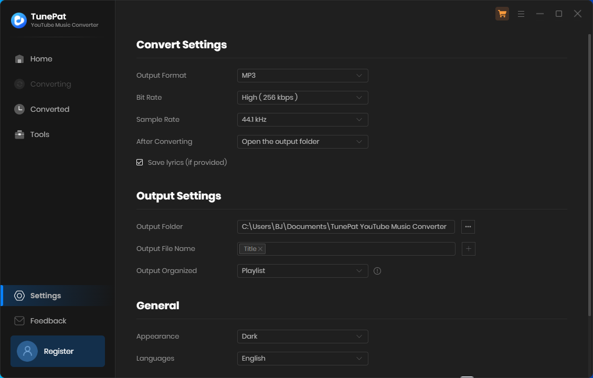
Task: Click the Output Format label
Action: coord(161,76)
